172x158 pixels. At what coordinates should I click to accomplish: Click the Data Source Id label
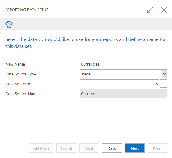click(18, 84)
